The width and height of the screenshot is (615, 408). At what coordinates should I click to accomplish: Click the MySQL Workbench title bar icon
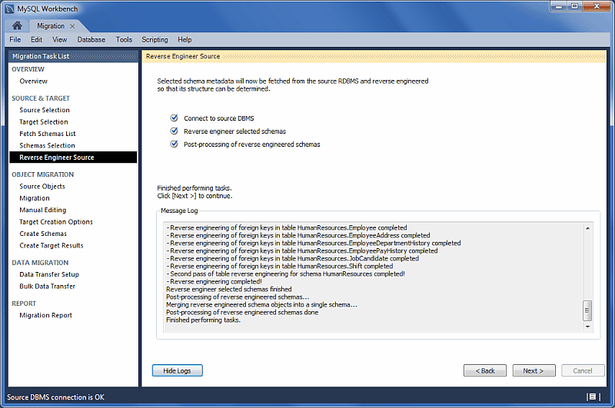pos(8,8)
